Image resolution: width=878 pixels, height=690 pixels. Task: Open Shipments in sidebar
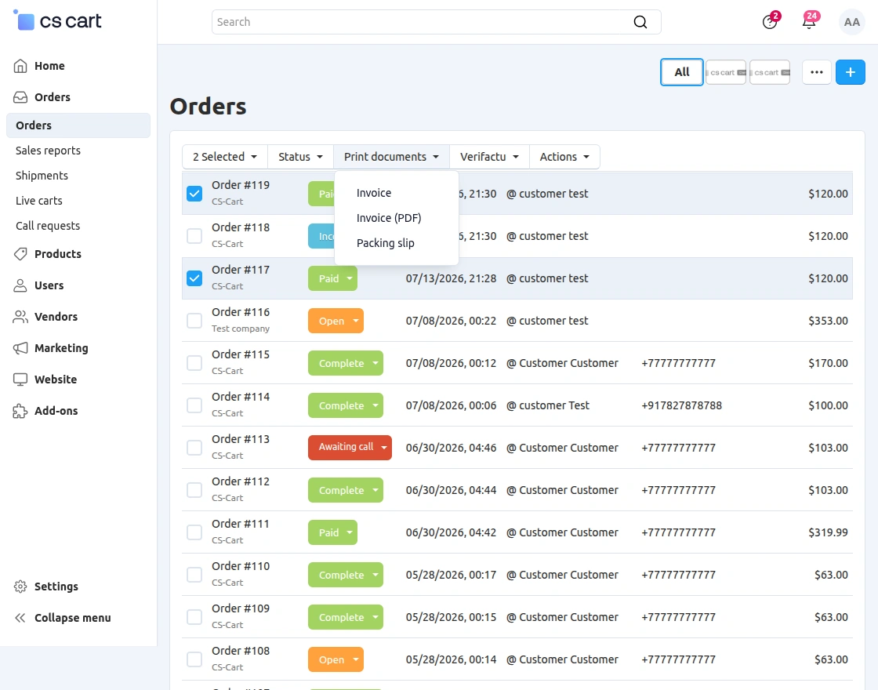tap(42, 176)
